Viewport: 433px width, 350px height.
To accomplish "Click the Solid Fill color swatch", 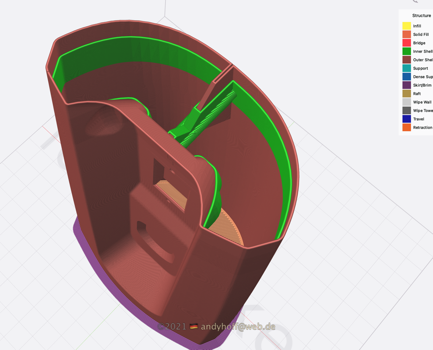I will click(x=407, y=35).
